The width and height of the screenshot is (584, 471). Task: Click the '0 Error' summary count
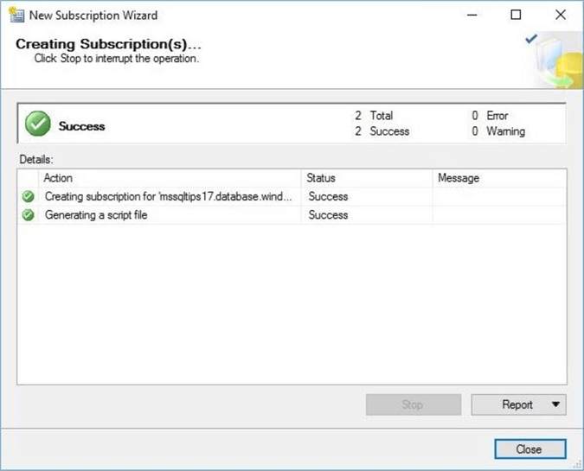(490, 116)
